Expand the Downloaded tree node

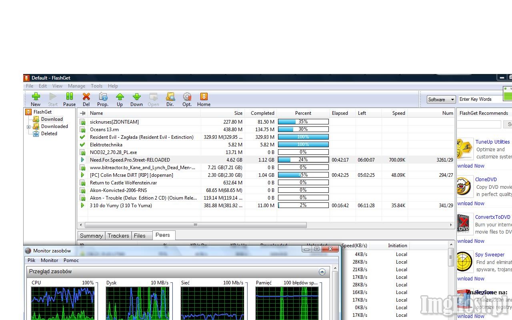point(28,127)
